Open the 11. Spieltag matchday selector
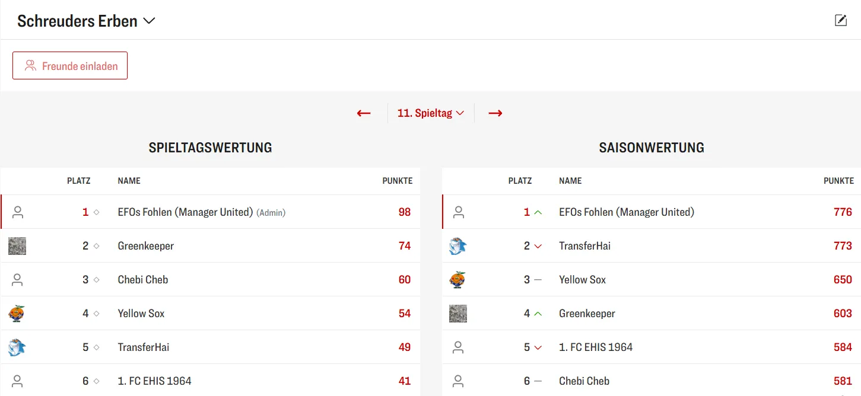This screenshot has width=861, height=396. 430,113
